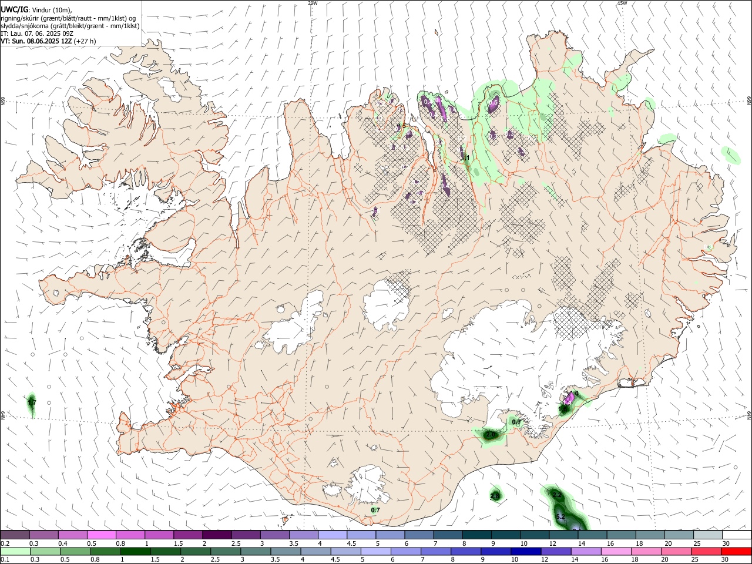Click the 5.2 rain value offshore south-east

tap(560, 516)
